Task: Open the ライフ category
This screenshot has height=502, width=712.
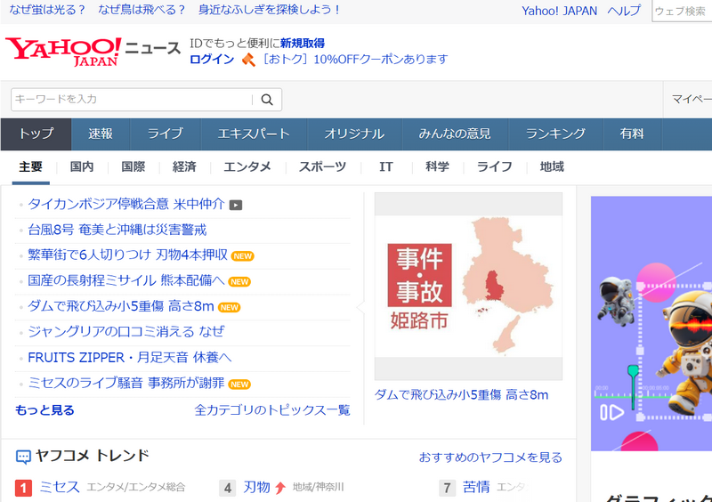Action: [495, 167]
